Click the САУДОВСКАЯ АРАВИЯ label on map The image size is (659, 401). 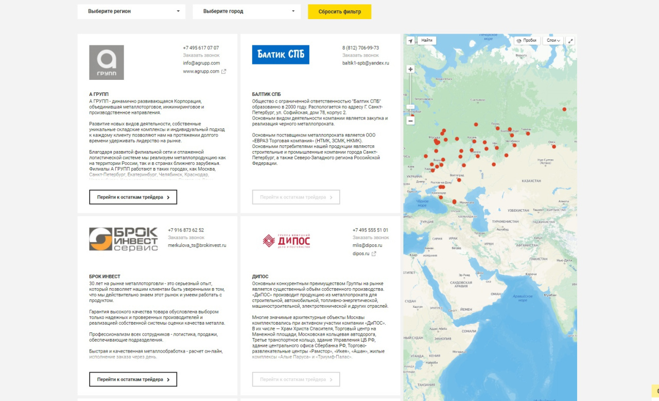461,284
